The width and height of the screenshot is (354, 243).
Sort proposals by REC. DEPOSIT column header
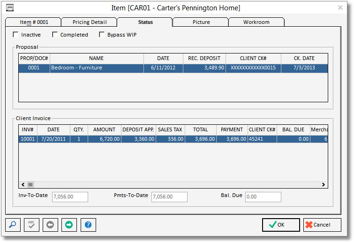(204, 59)
